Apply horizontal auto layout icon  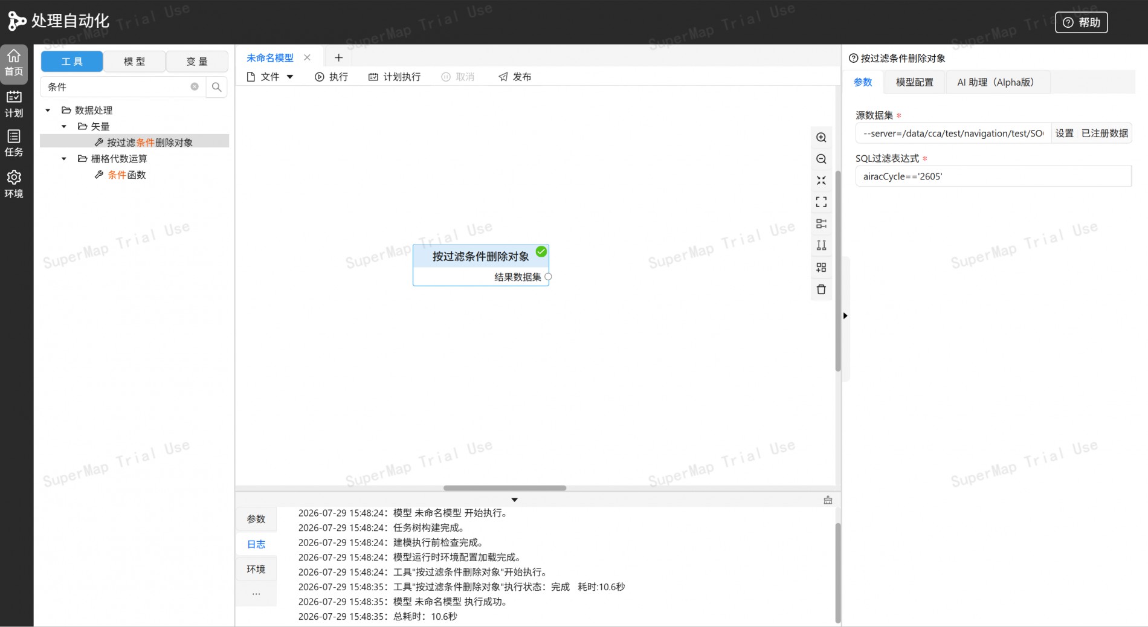pos(821,223)
